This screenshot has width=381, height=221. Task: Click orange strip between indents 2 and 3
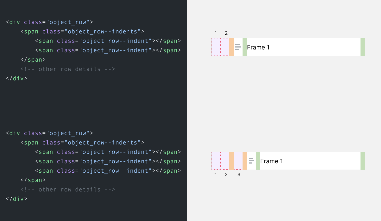tap(231, 161)
